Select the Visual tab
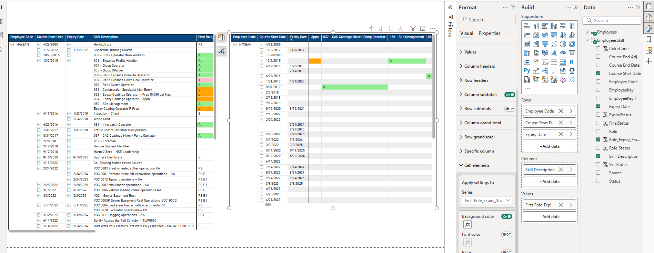Screen dimensions: 654x253 tap(467, 33)
